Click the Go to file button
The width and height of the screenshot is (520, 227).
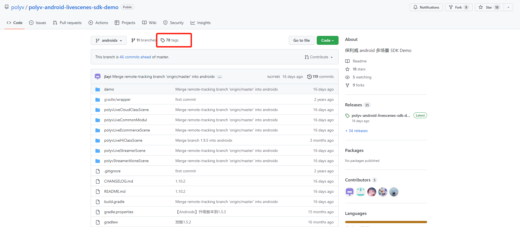pyautogui.click(x=301, y=40)
